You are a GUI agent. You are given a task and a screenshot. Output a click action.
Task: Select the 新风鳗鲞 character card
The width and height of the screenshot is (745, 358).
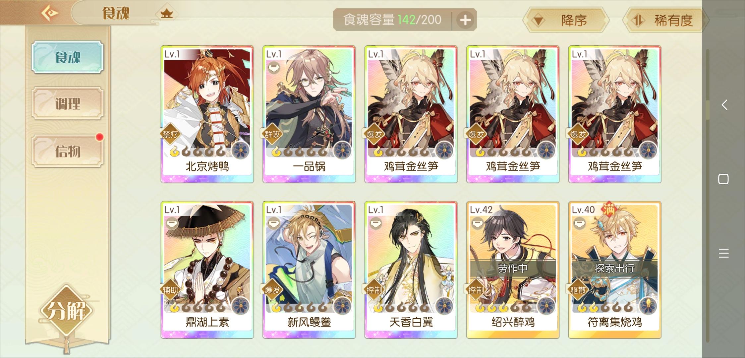click(309, 270)
